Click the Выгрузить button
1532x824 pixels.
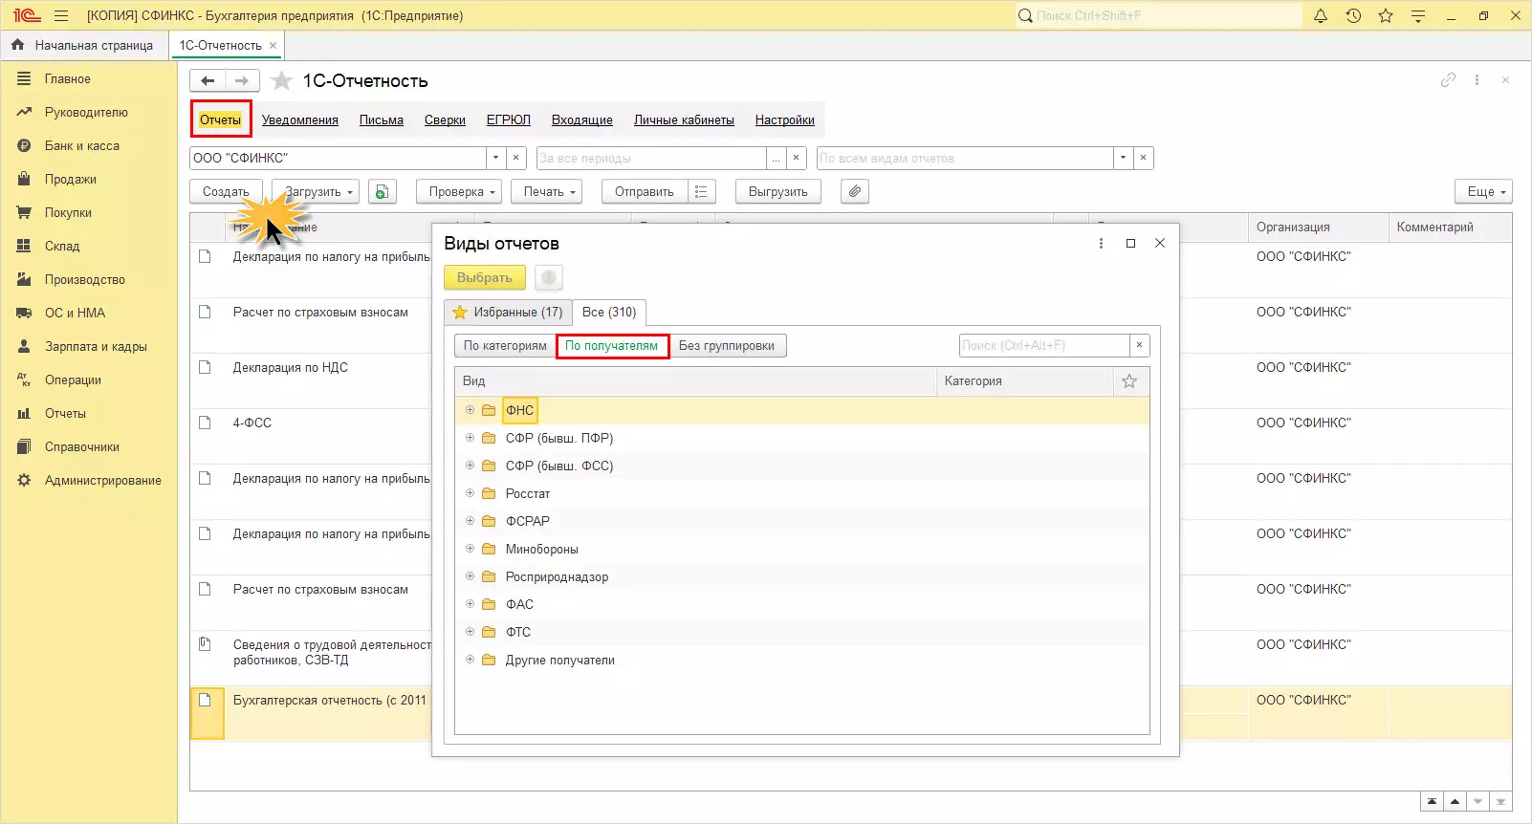pyautogui.click(x=777, y=191)
